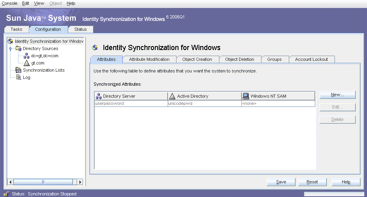Click the Log document icon
Viewport: 367px width, 197px height.
point(19,77)
